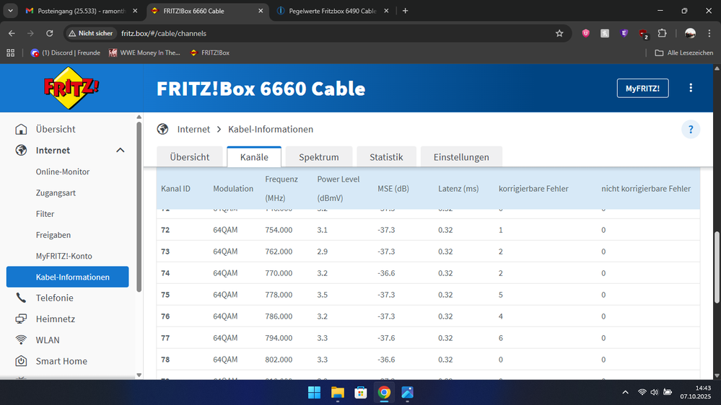Screen dimensions: 721x405
Task: Switch to the Statistik tab
Action: coord(386,157)
